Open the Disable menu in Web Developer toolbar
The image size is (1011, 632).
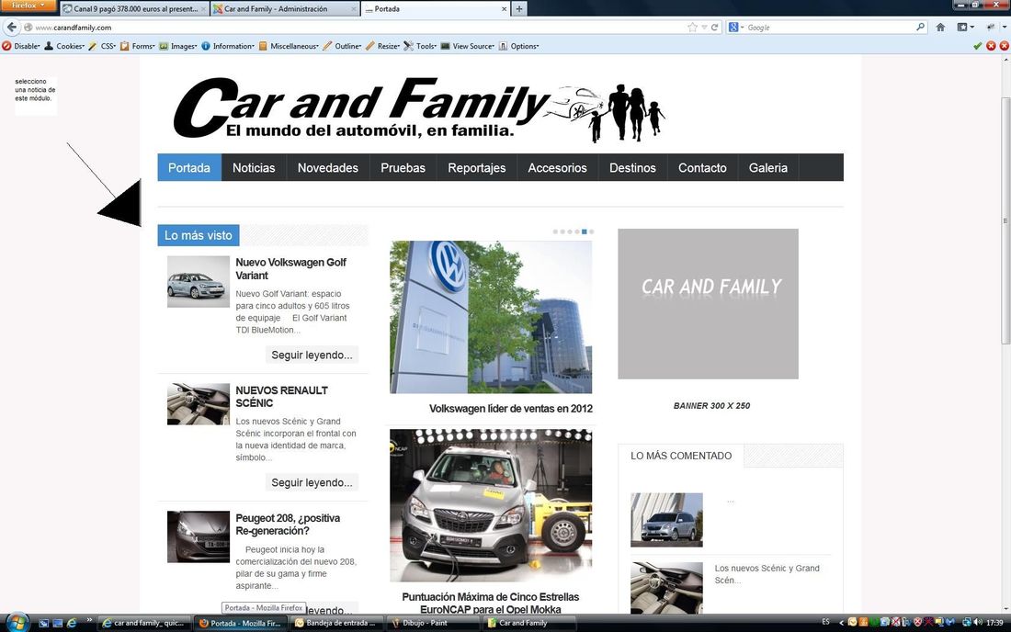click(x=21, y=46)
